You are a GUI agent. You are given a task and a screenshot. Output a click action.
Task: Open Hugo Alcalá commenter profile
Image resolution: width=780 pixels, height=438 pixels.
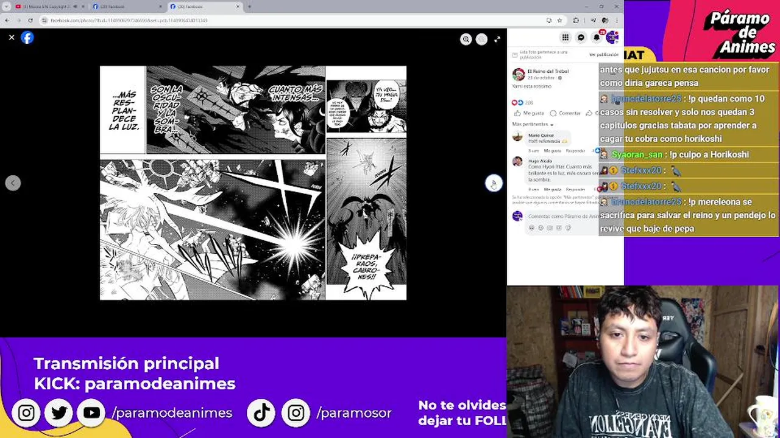540,161
